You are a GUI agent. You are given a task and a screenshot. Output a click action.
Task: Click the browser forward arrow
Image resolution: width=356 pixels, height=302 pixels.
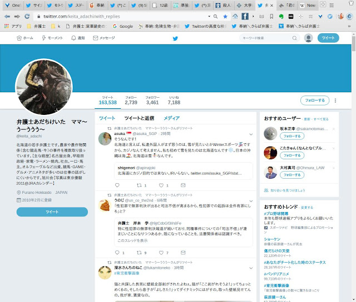(17, 16)
